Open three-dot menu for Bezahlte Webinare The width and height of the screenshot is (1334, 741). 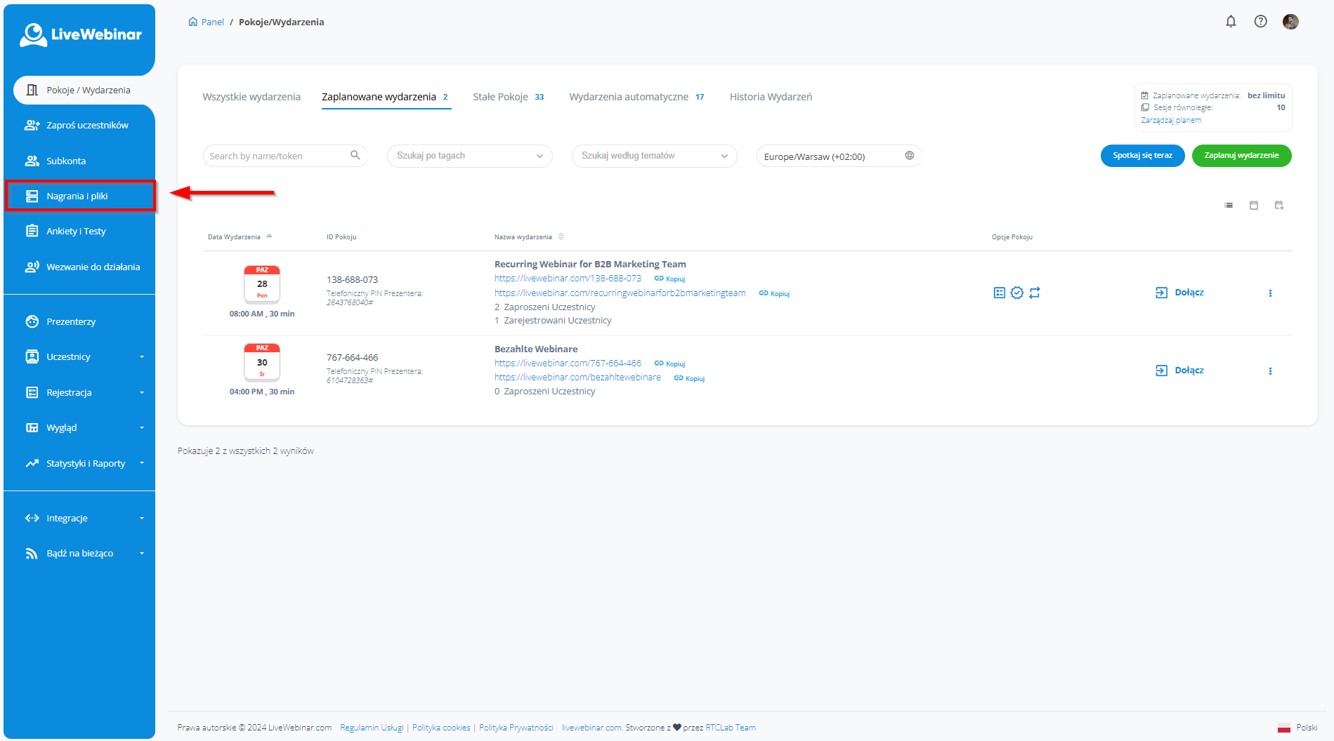tap(1270, 371)
